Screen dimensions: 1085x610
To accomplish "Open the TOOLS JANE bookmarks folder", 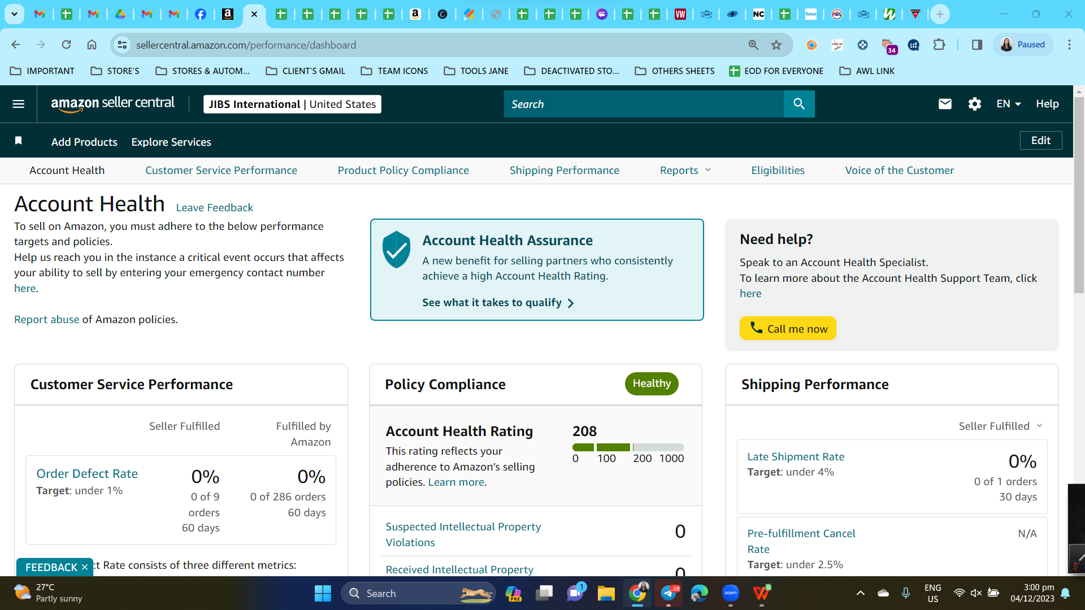I will point(476,71).
